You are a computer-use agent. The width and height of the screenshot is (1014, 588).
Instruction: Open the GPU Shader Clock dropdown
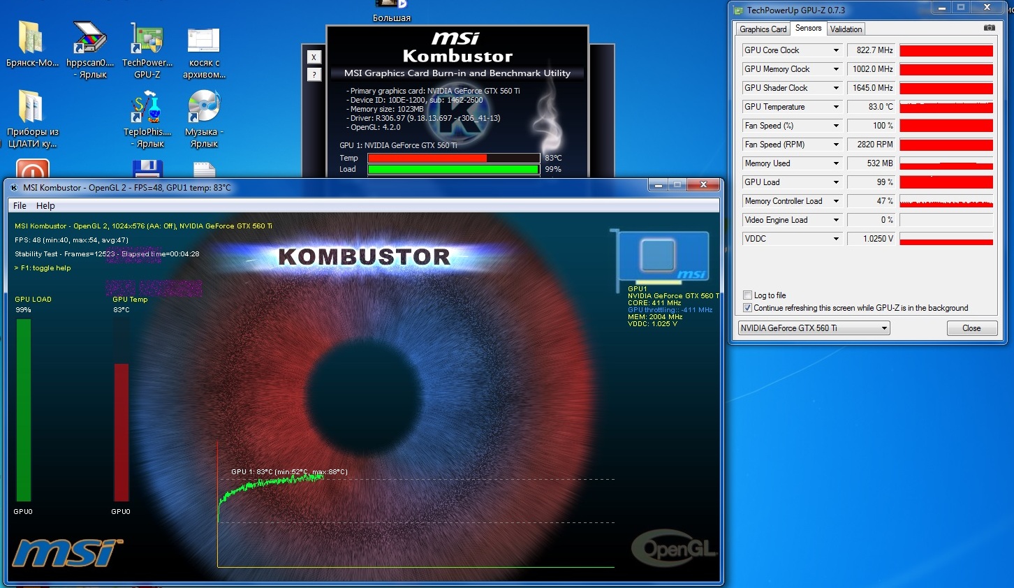836,88
